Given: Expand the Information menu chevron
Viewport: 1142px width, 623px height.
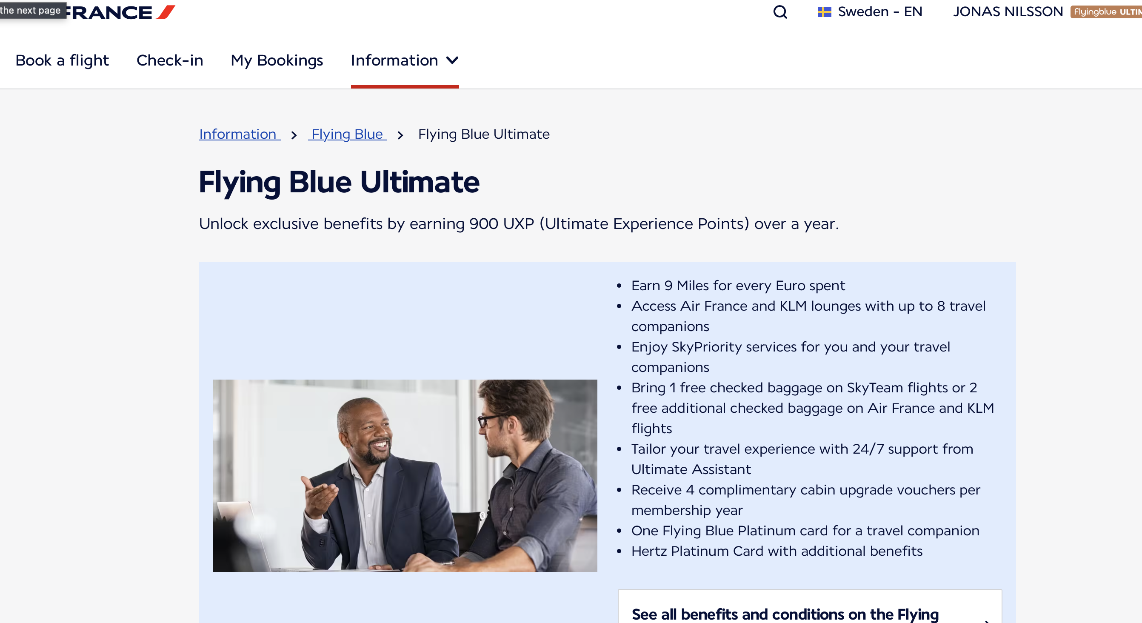Looking at the screenshot, I should coord(452,60).
